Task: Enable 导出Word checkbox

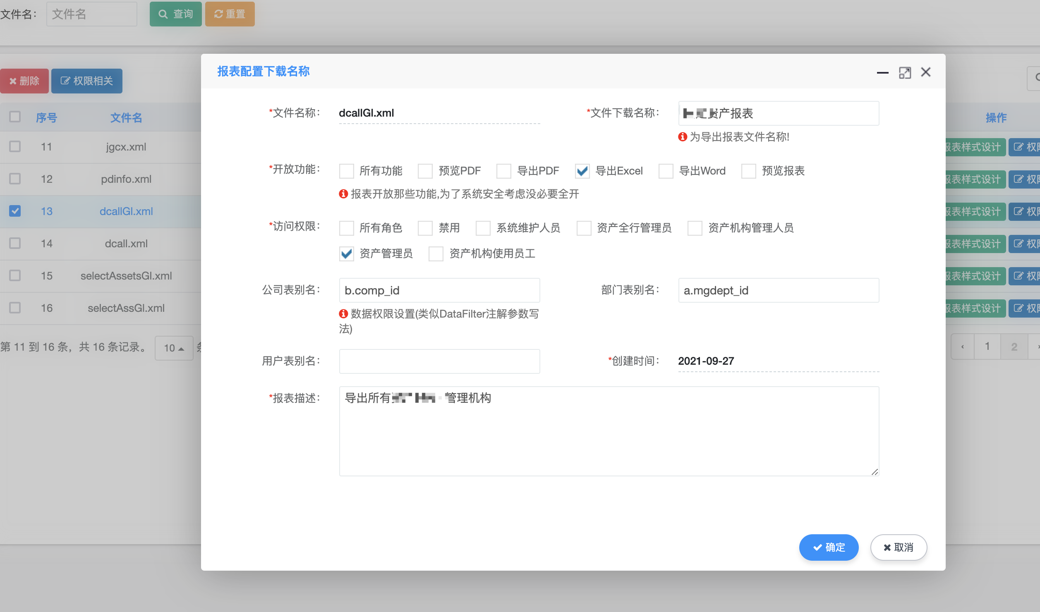Action: [x=666, y=171]
